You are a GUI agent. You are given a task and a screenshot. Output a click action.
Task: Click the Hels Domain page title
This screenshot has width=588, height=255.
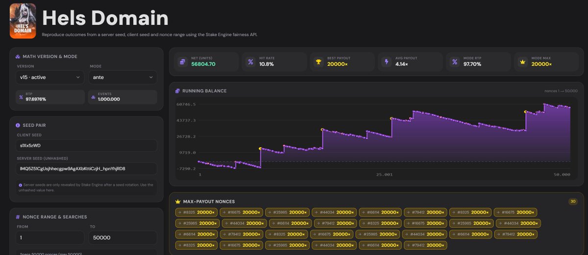tap(105, 18)
